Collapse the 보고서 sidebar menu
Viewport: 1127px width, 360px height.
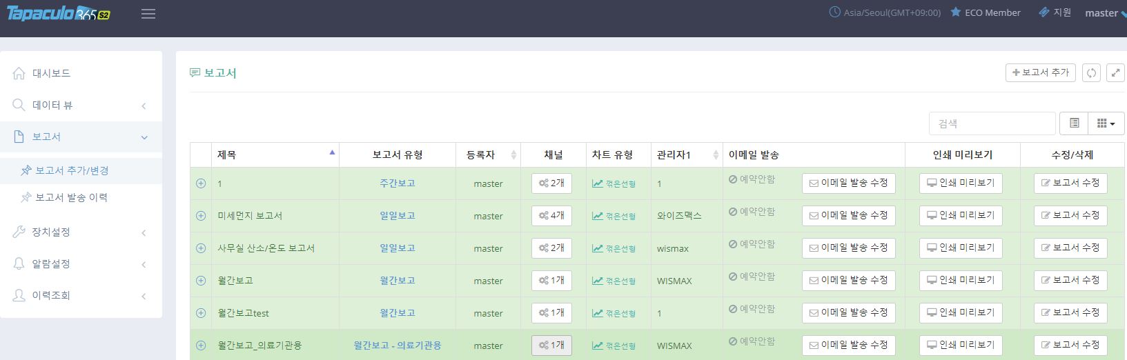tap(81, 137)
